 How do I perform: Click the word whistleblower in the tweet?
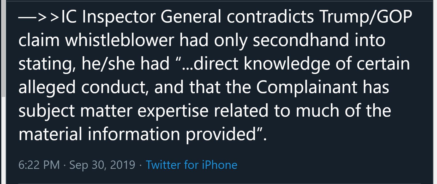(119, 40)
